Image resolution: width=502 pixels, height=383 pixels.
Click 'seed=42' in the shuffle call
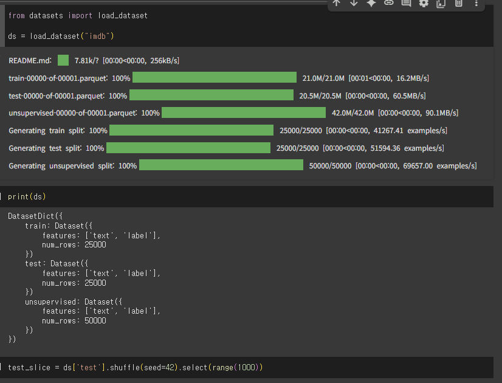tap(160, 367)
